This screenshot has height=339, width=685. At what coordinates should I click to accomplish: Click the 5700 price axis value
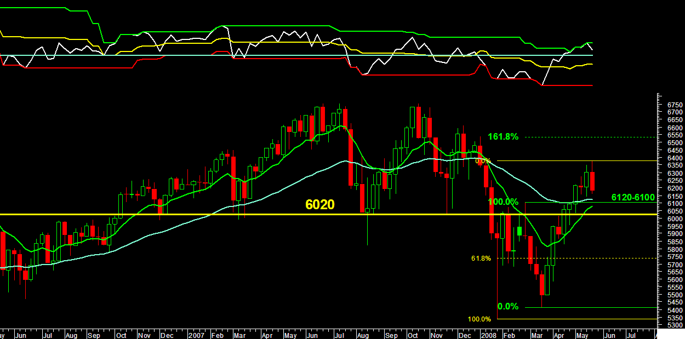(675, 265)
